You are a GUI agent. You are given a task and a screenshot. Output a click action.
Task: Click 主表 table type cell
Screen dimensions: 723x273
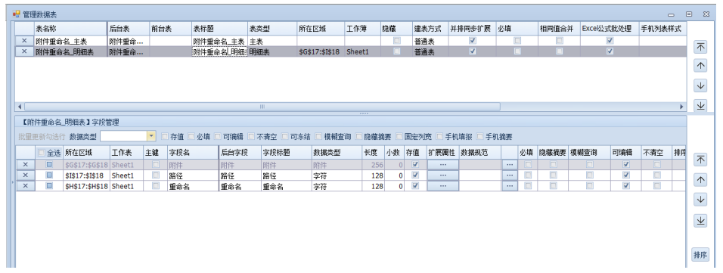pos(272,41)
